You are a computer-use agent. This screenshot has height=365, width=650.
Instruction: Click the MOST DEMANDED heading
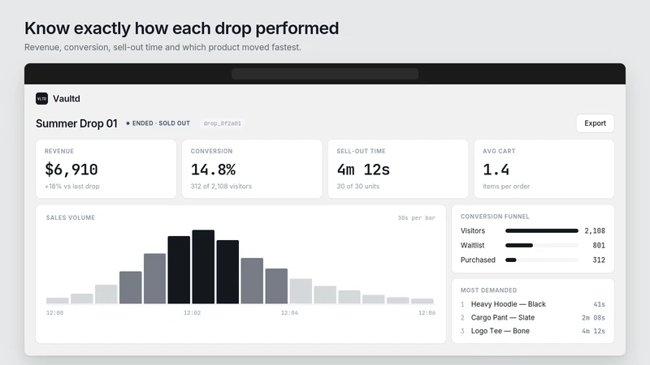click(488, 290)
